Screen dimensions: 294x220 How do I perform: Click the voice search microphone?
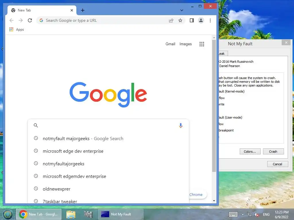(x=181, y=125)
